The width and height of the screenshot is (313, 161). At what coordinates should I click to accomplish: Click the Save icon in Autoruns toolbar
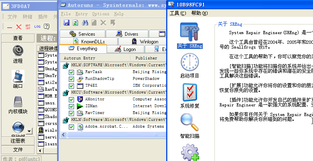pos(66,22)
